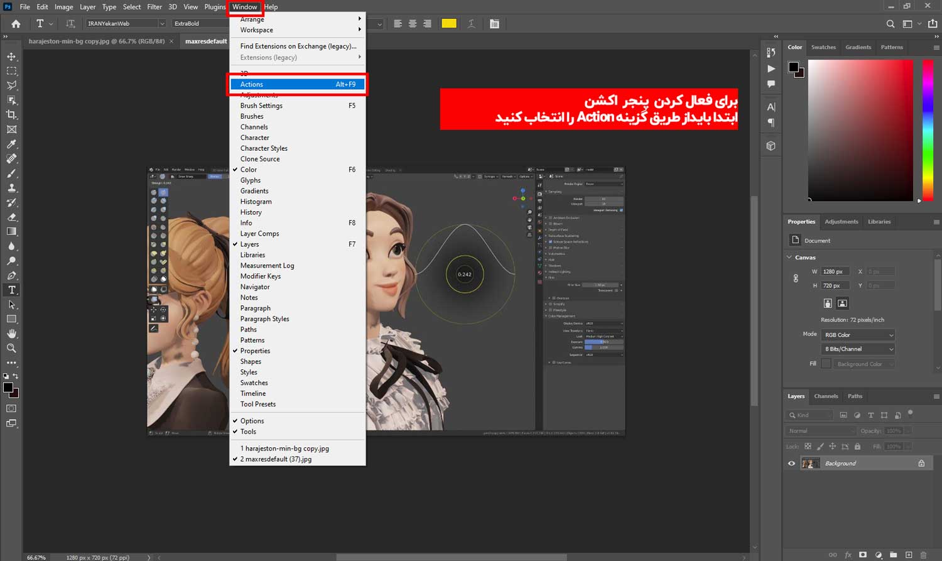Open the Normal blend mode dropdown
The height and width of the screenshot is (561, 942).
(x=821, y=431)
